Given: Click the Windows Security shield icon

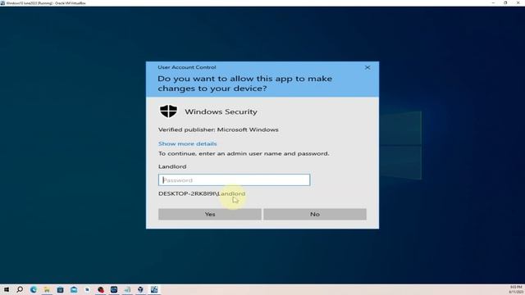Looking at the screenshot, I should click(x=168, y=111).
